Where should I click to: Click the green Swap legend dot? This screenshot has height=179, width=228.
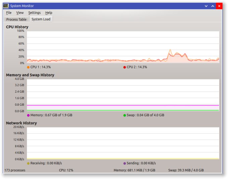click(125, 115)
